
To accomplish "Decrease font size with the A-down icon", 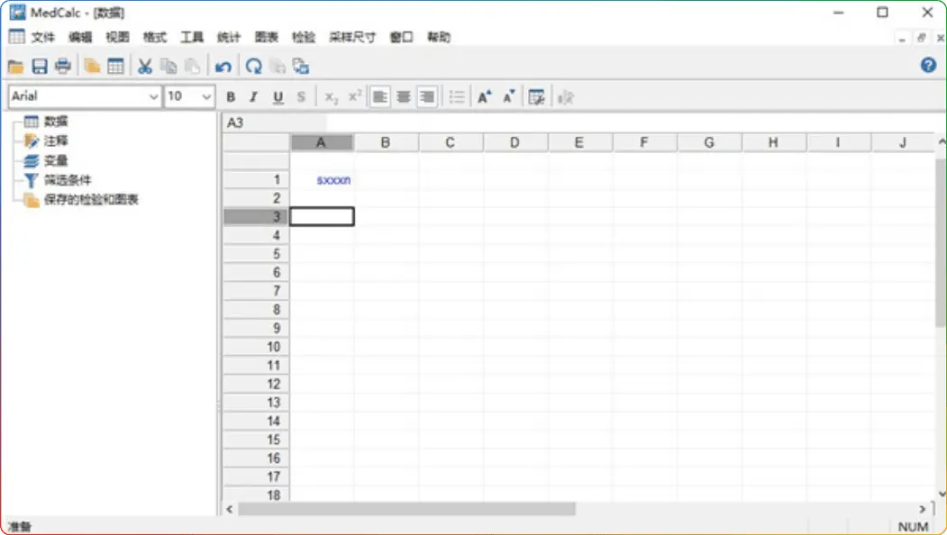I will point(509,96).
